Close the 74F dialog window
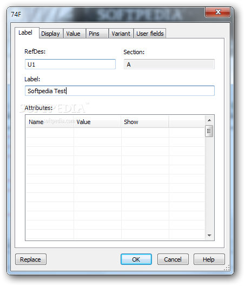Viewport: 245px width, 286px height. 217,12
